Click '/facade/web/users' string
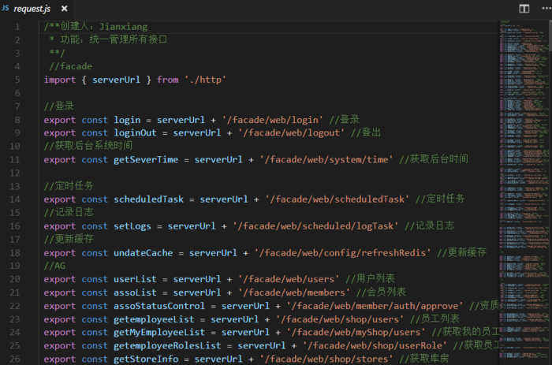 point(289,280)
